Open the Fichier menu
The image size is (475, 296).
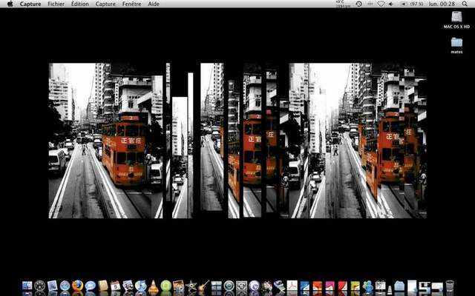pos(56,4)
